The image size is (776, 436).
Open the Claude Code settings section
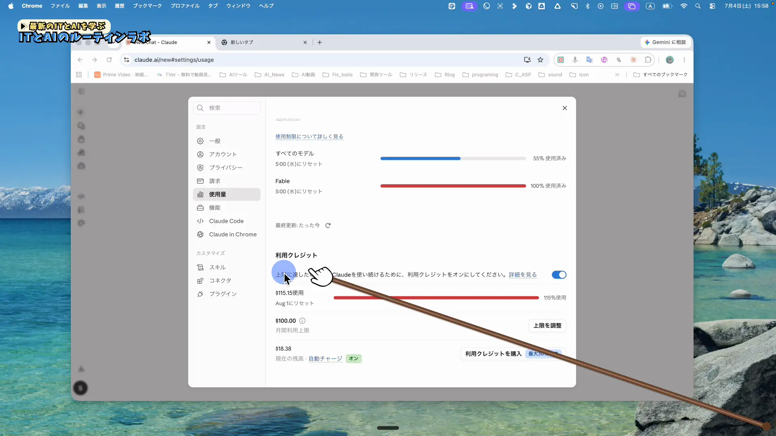tap(227, 221)
